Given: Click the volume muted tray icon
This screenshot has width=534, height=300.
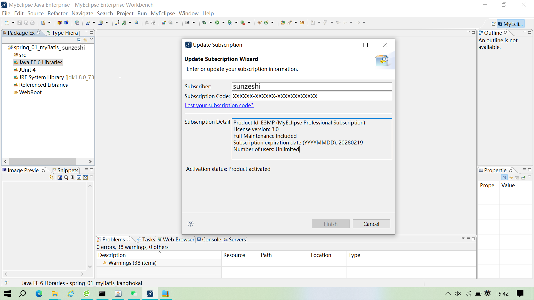Looking at the screenshot, I should [458, 294].
